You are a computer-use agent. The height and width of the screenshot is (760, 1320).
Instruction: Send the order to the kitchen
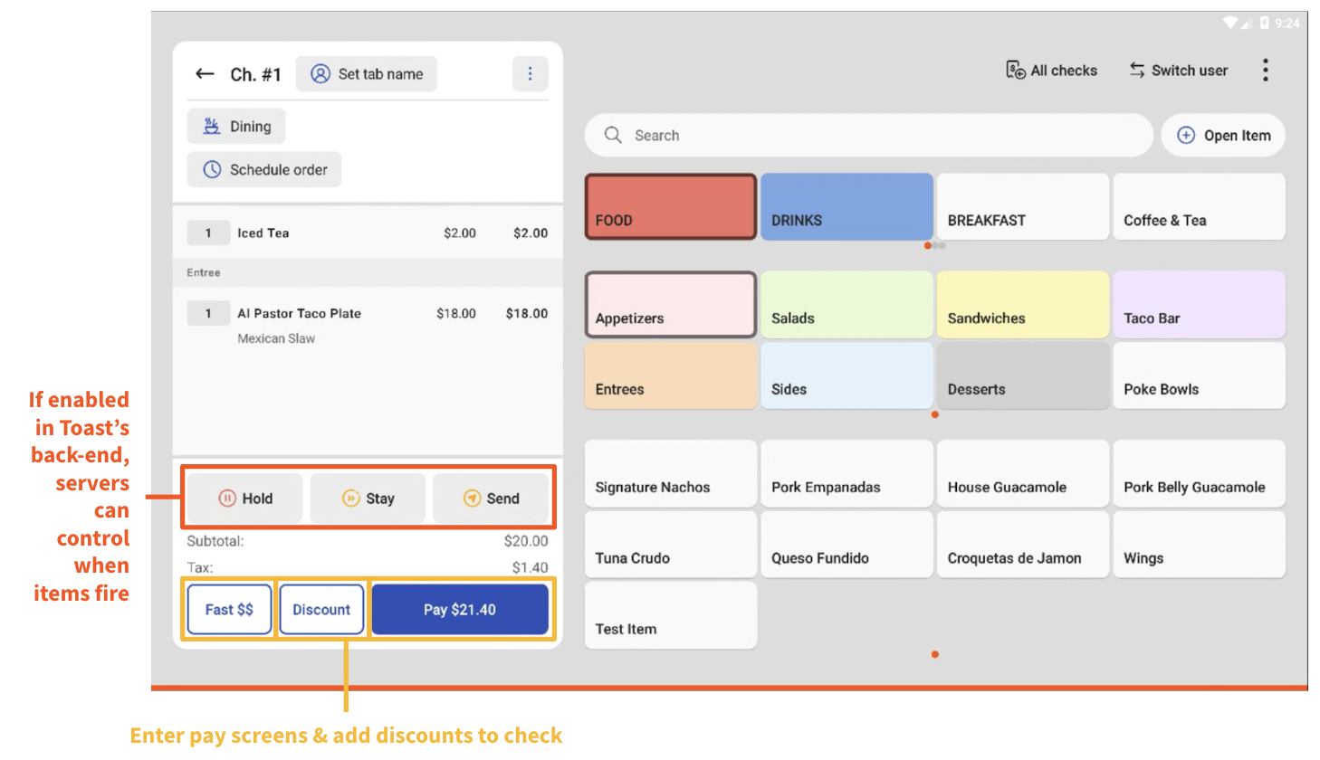point(493,498)
